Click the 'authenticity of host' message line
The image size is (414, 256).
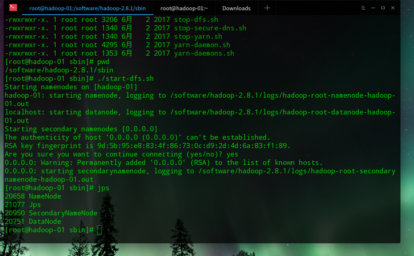137,138
